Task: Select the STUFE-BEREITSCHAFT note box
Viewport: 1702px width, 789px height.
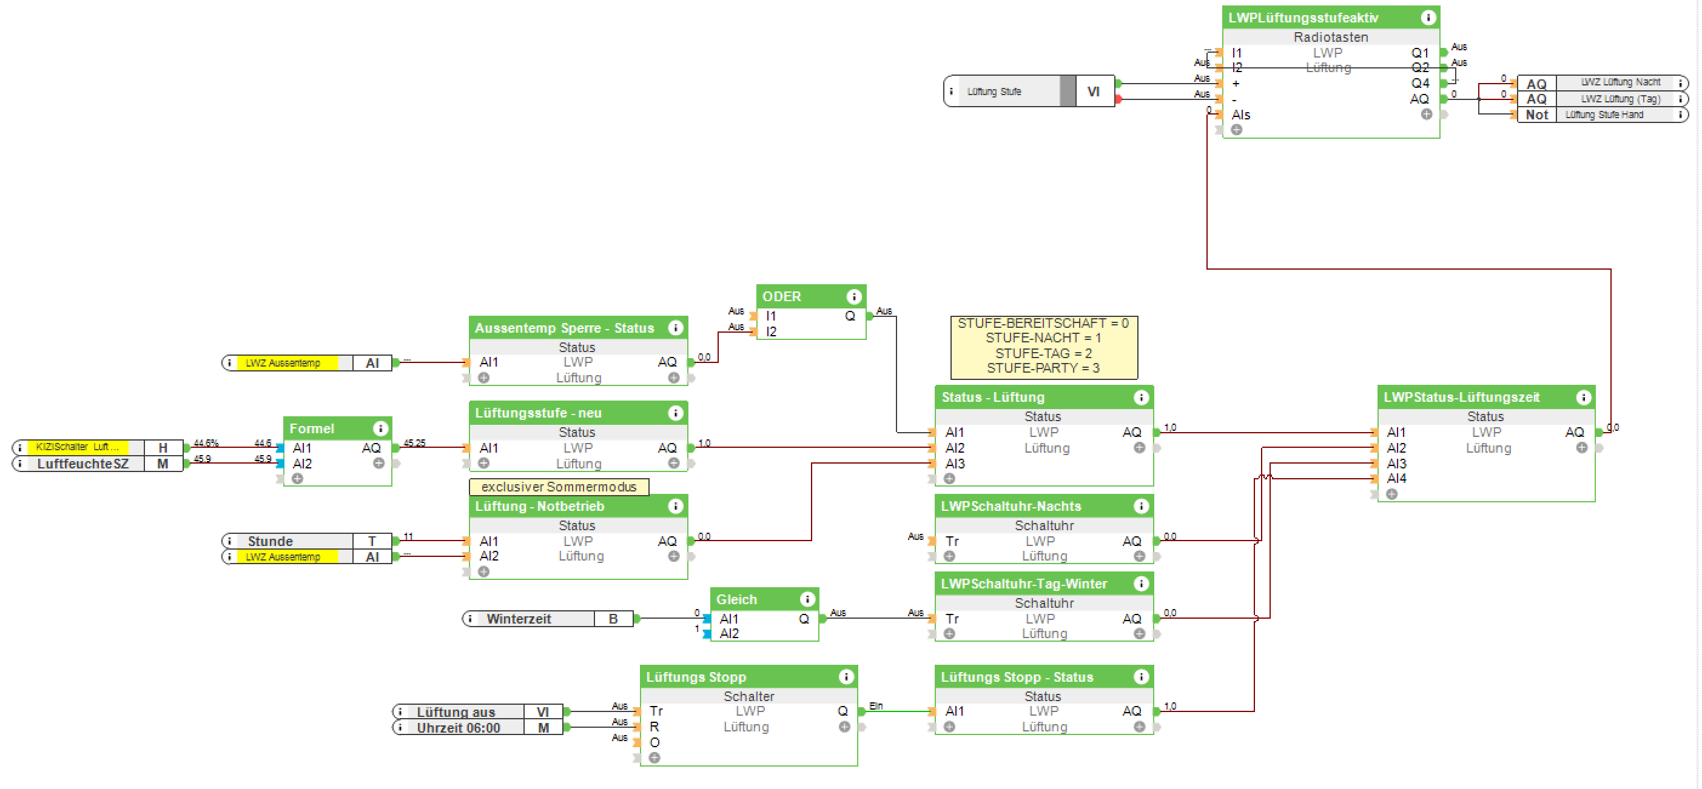Action: [x=1043, y=346]
